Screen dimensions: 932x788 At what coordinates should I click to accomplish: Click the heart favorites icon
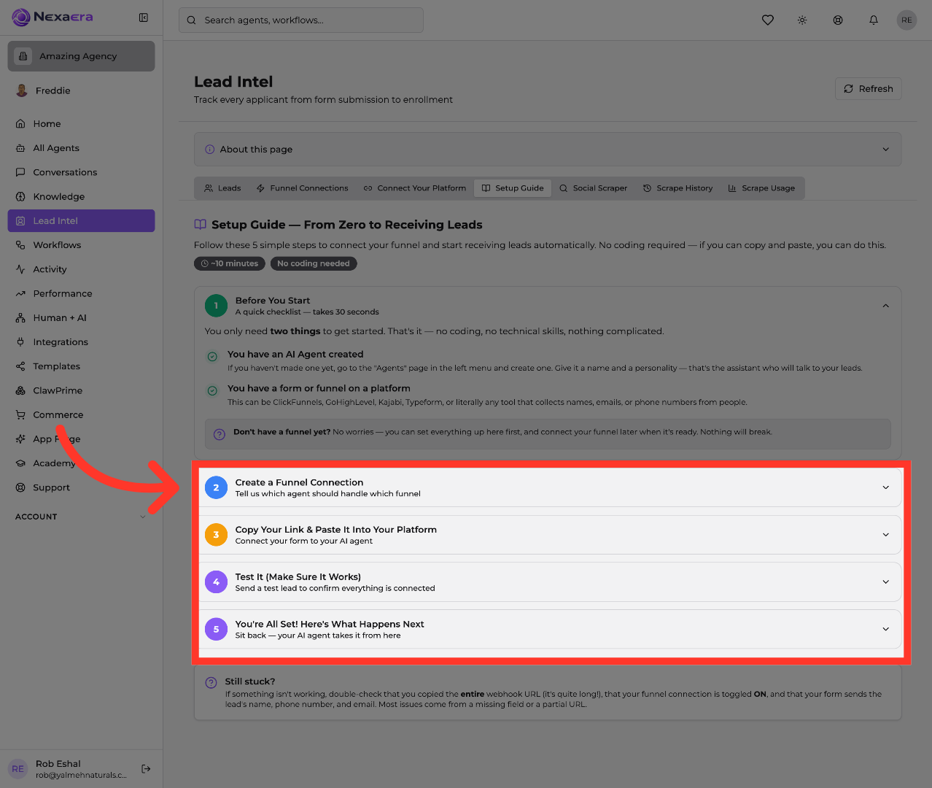click(x=768, y=20)
